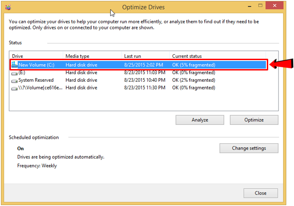Minimize the Optimize Drives window
The width and height of the screenshot is (294, 206).
click(x=249, y=6)
